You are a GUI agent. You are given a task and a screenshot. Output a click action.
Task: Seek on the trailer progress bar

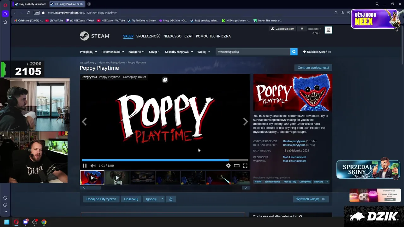tap(165, 160)
